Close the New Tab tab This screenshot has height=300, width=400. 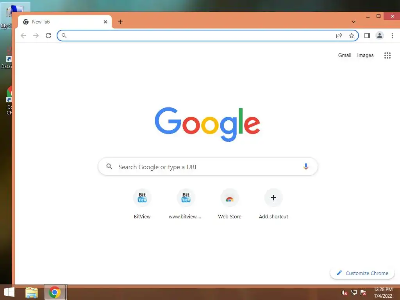click(x=105, y=22)
